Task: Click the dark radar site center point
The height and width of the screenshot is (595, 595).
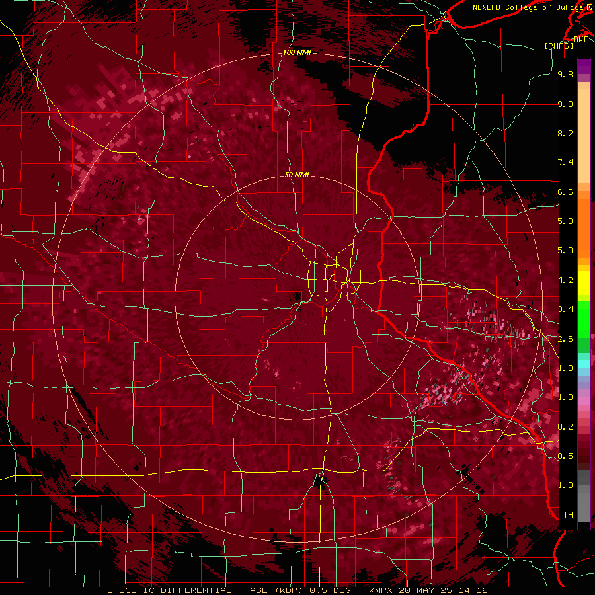Action: pyautogui.click(x=297, y=296)
